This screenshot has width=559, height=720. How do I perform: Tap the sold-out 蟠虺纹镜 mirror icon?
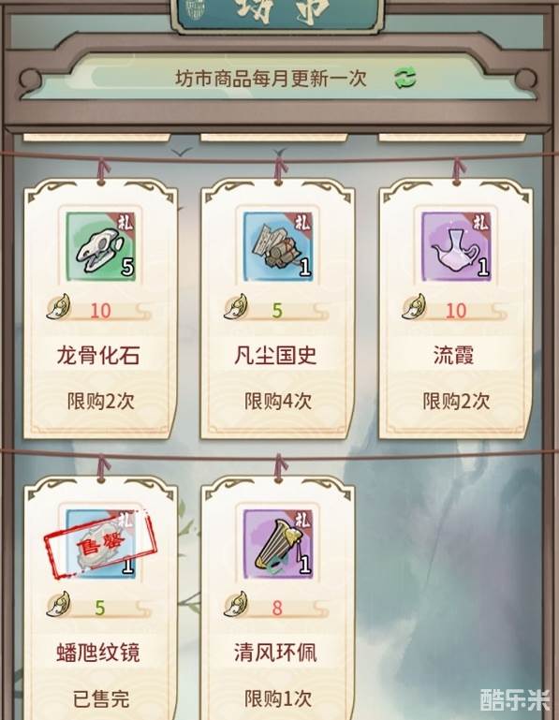(x=101, y=544)
